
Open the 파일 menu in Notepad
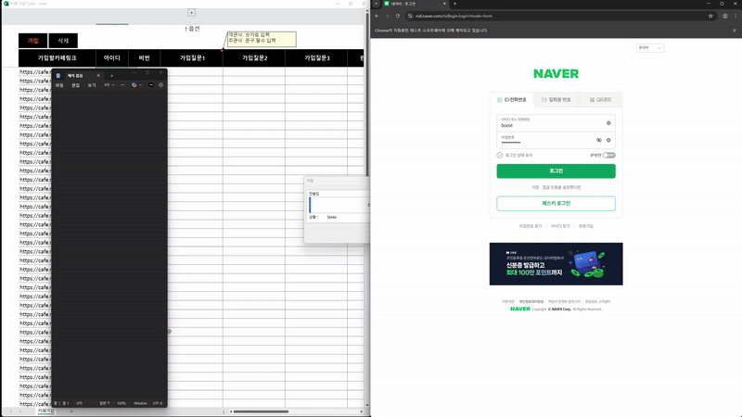59,85
